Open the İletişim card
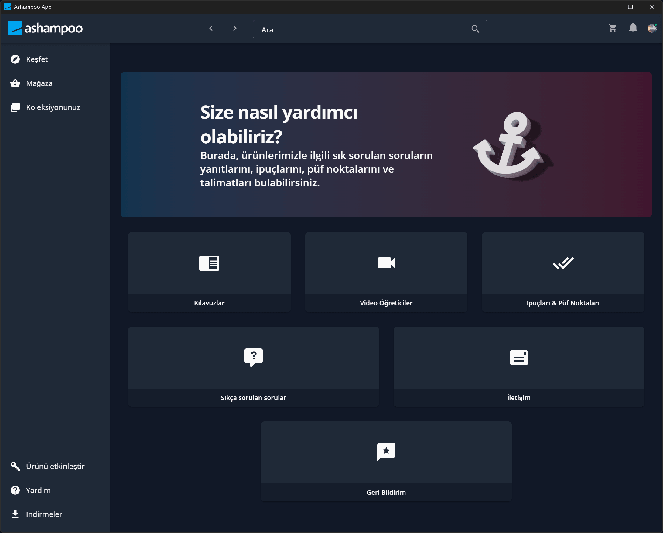The height and width of the screenshot is (533, 663). click(x=519, y=366)
